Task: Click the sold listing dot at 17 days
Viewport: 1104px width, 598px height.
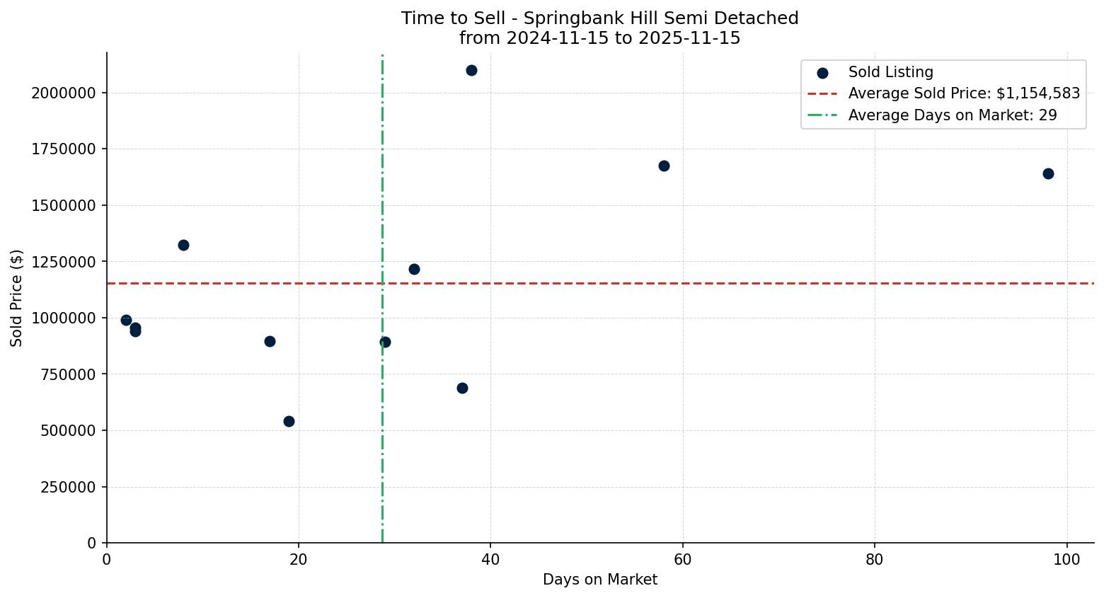Action: tap(270, 341)
